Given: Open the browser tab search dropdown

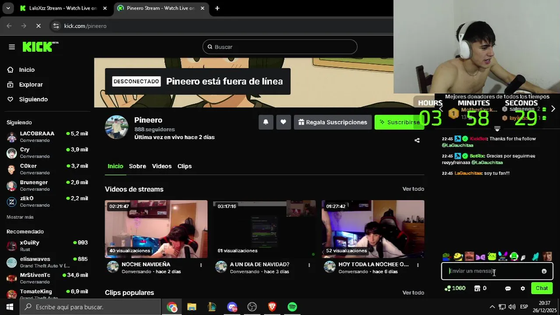Looking at the screenshot, I should pos(8,8).
